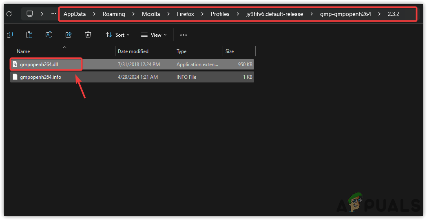Click the gmpopenh264.dll file icon

(x=15, y=64)
